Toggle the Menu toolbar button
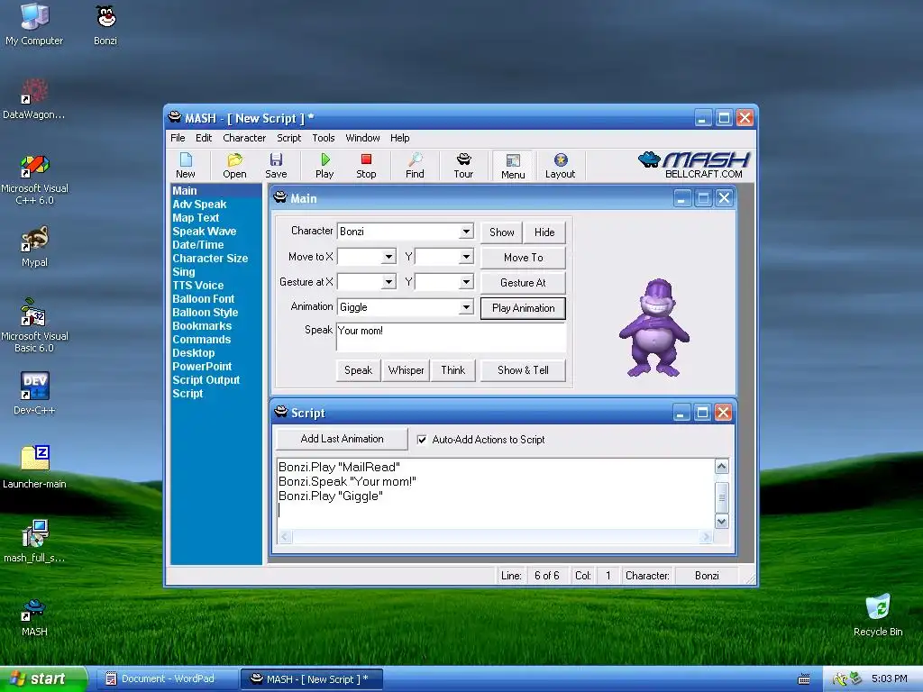The image size is (923, 692). (x=513, y=166)
